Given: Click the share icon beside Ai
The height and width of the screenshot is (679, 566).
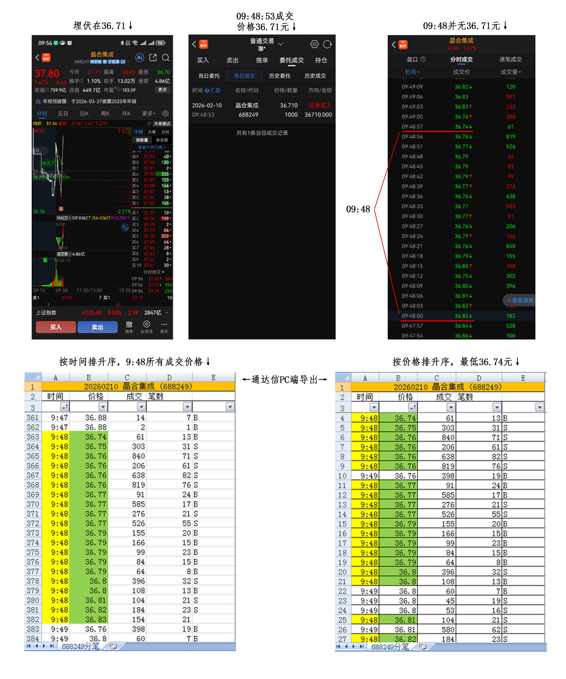Looking at the screenshot, I should (x=153, y=58).
